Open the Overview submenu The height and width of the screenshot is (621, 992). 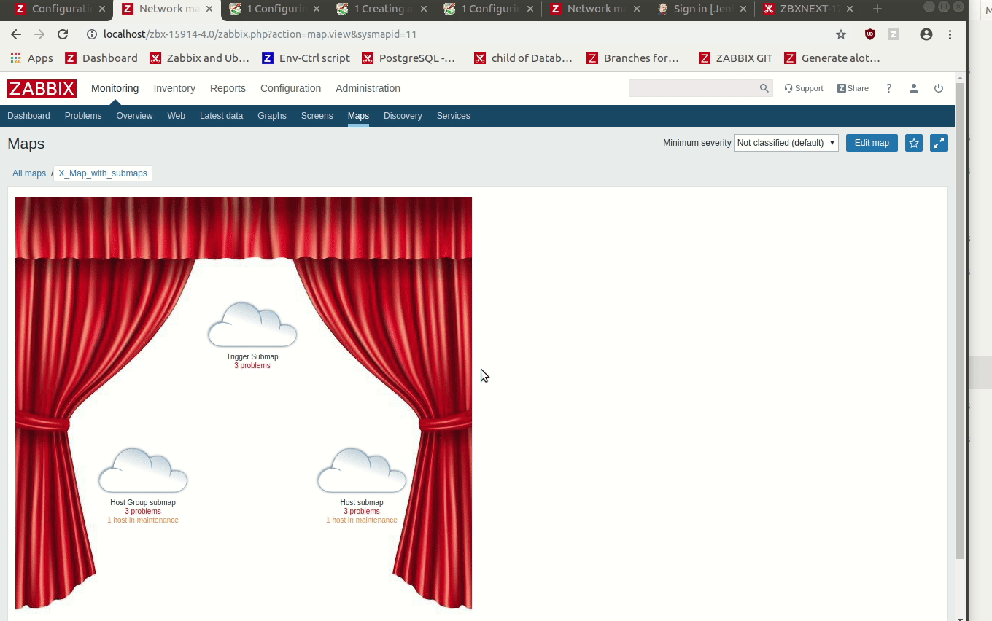[x=134, y=116]
